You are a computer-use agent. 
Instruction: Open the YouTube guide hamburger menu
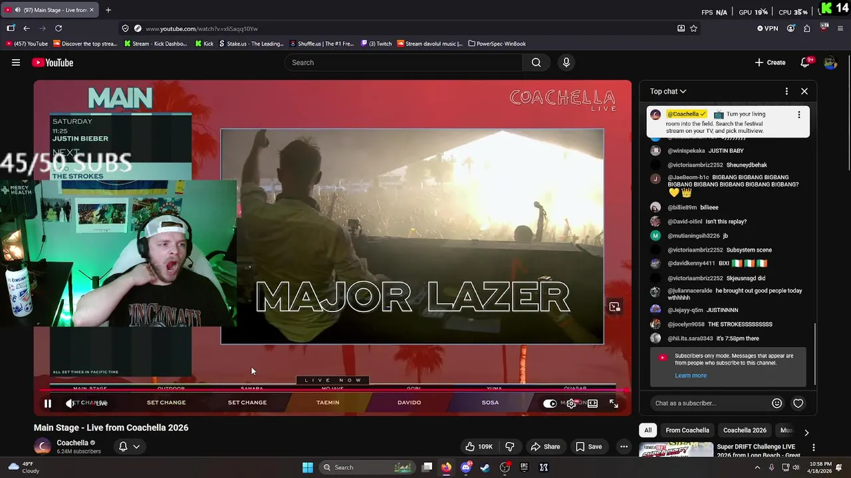click(16, 62)
